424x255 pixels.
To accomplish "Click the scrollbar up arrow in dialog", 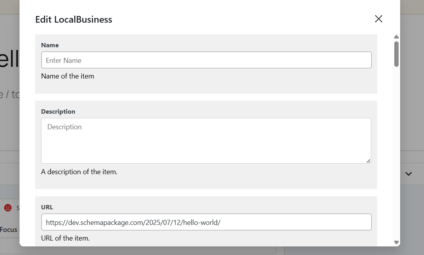I will click(x=396, y=37).
